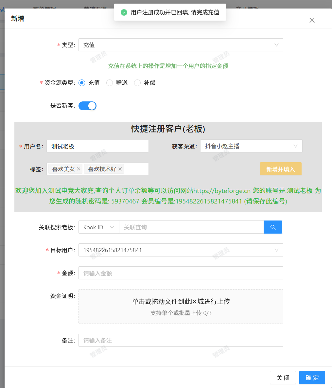This screenshot has height=388, width=332.
Task: Click the 用户注册成功并已回填 notification text
Action: pos(175,12)
